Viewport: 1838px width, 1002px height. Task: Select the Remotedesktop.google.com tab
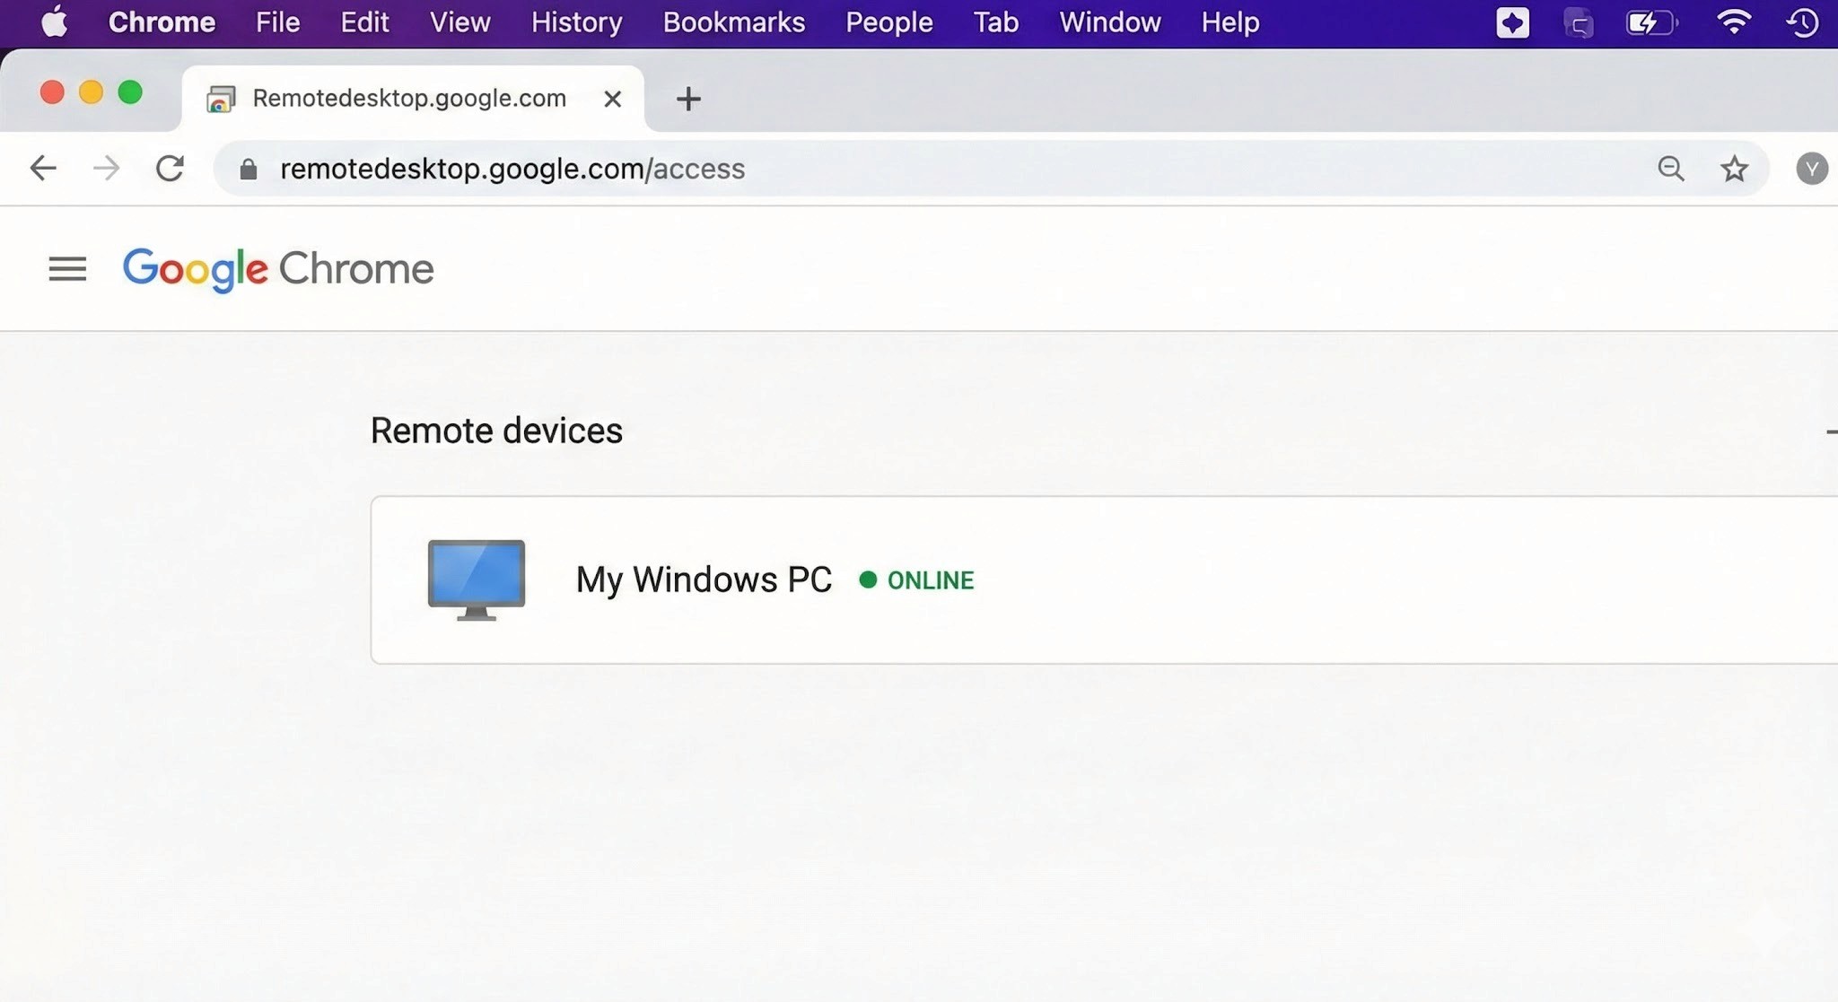coord(408,98)
